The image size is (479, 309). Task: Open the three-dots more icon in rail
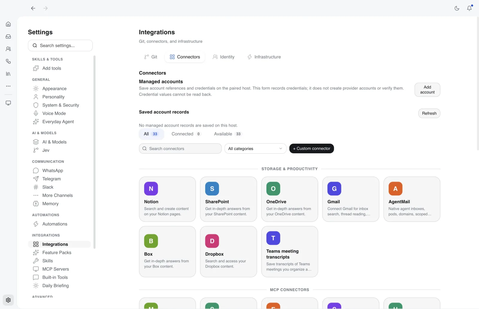[x=8, y=86]
